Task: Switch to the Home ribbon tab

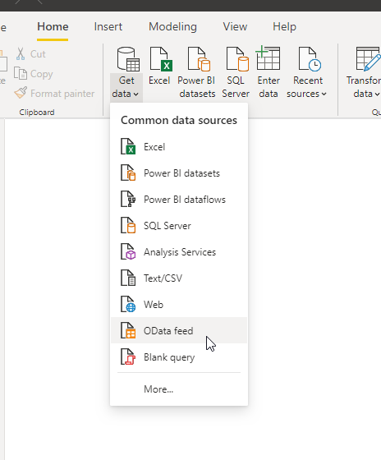Action: click(53, 26)
